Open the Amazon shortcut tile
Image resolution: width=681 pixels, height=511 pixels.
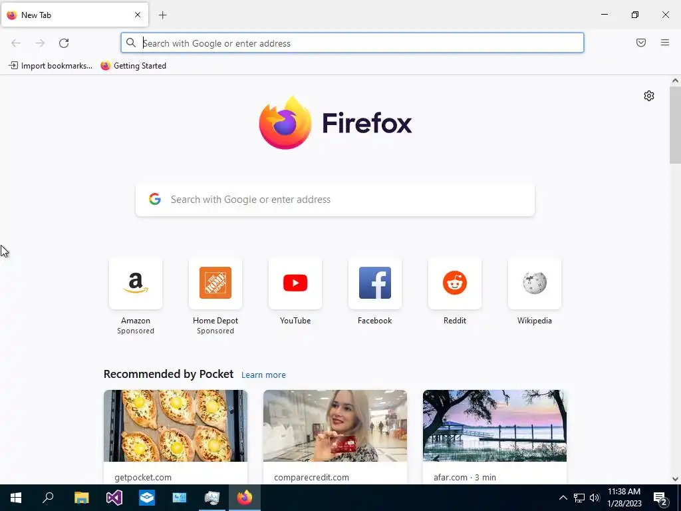136,283
